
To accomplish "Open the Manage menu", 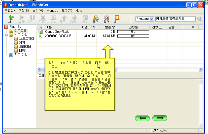I will pyautogui.click(x=52, y=11).
